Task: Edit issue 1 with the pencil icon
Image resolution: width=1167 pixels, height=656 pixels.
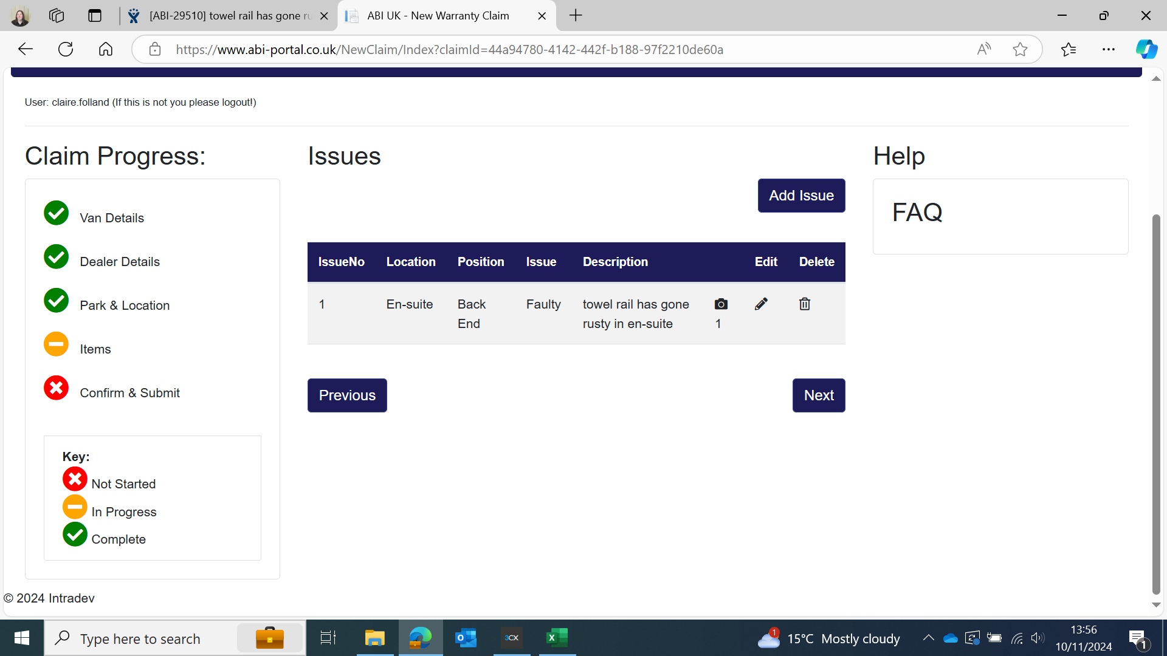Action: tap(761, 304)
